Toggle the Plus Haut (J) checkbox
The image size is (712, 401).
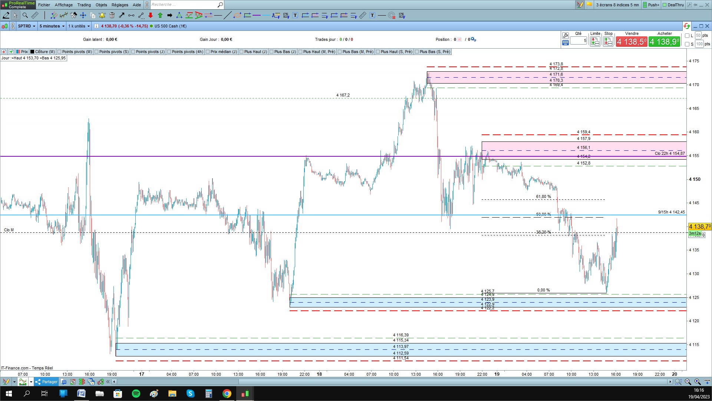(x=241, y=52)
